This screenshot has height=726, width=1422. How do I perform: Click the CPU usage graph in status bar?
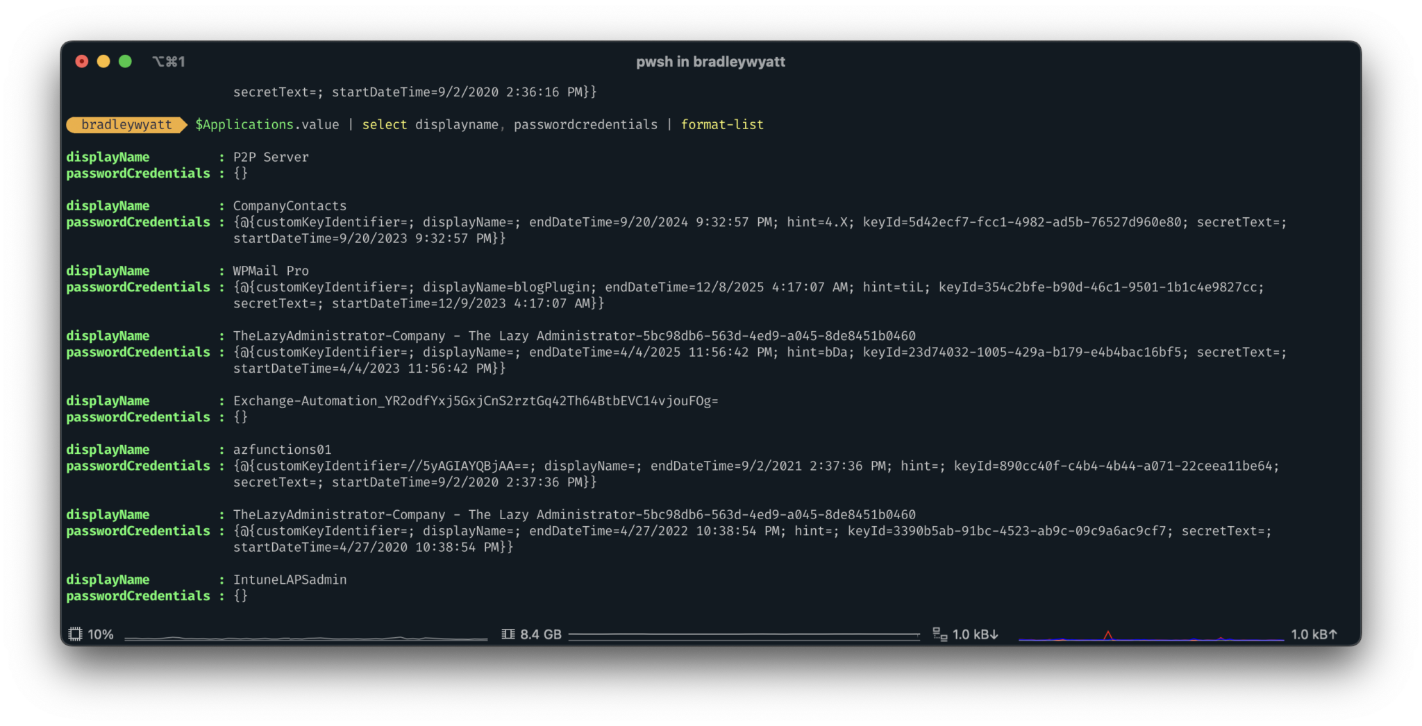tap(306, 637)
